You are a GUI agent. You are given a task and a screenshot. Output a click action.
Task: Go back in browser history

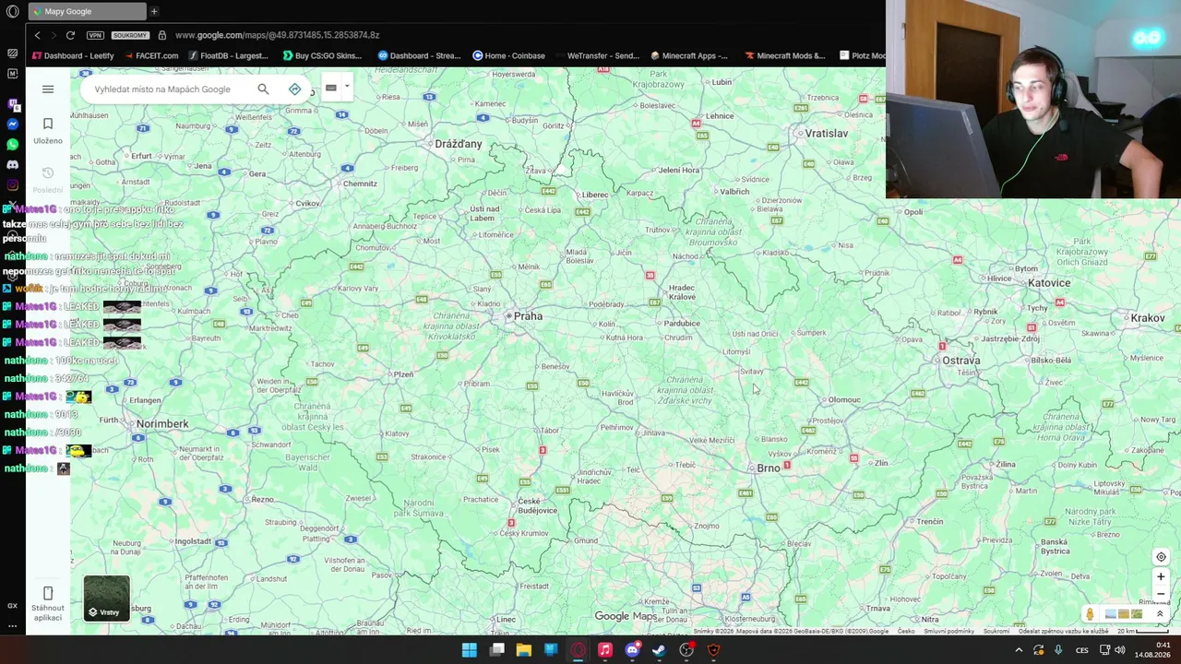click(37, 35)
